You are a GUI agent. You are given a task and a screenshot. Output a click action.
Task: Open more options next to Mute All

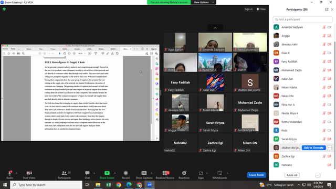coord(318,175)
